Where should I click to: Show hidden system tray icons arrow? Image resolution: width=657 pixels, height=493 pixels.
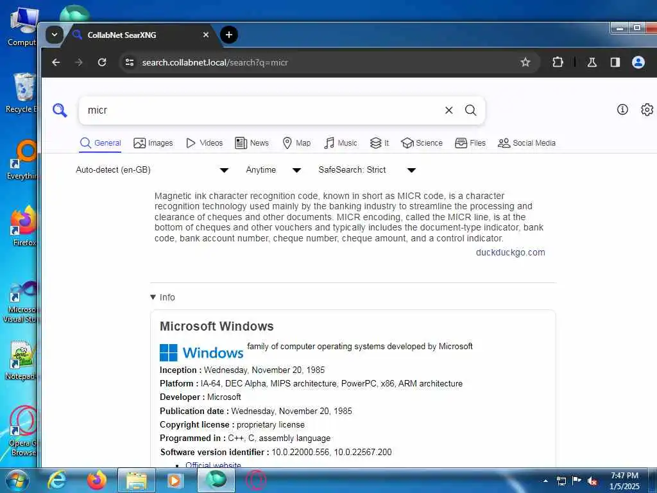click(x=545, y=481)
